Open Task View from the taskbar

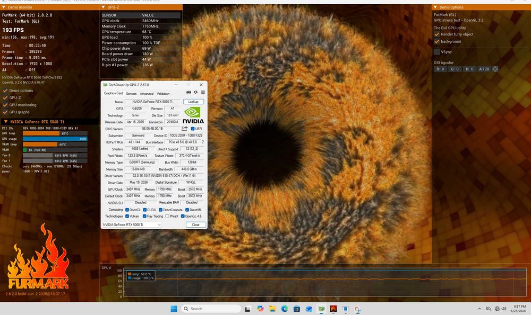click(x=247, y=309)
